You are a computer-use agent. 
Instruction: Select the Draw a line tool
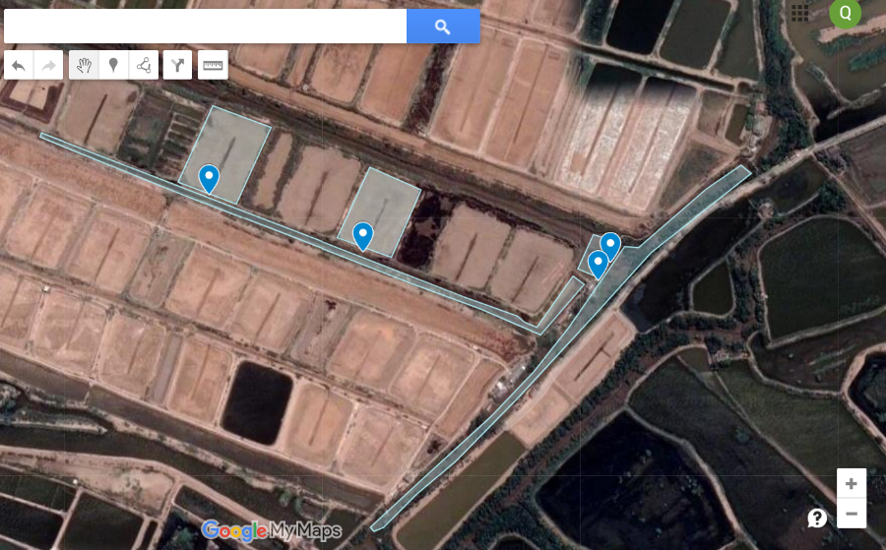[144, 66]
